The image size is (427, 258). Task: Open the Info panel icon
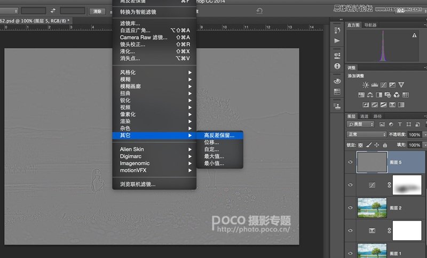(x=337, y=66)
